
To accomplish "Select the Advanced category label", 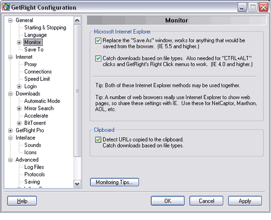I will (x=27, y=160).
